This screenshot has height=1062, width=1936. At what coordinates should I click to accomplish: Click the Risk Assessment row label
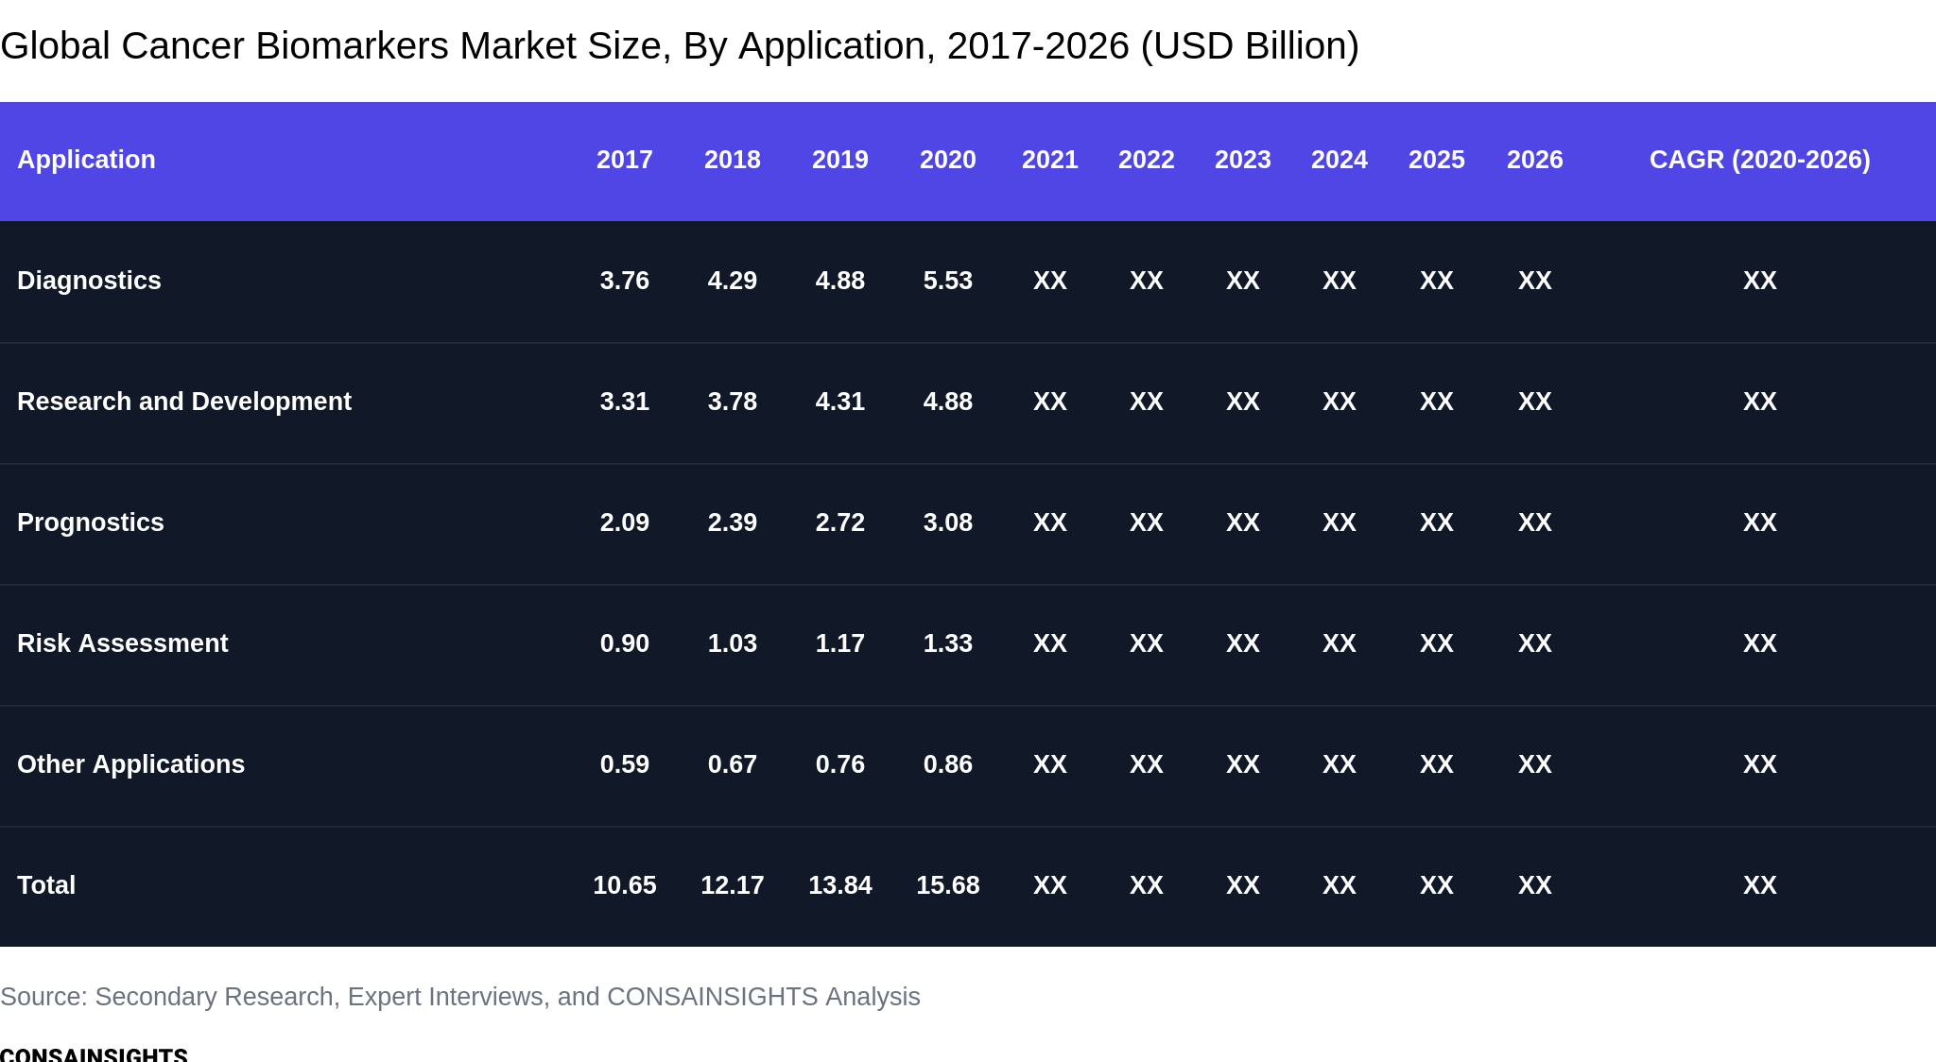pyautogui.click(x=123, y=643)
